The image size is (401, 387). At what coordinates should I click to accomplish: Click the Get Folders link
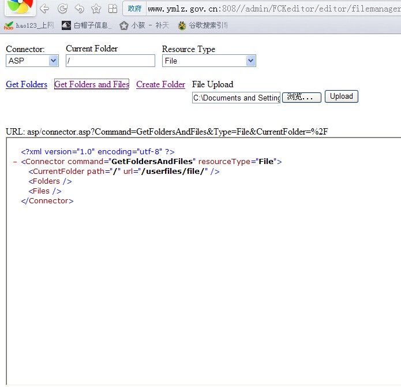pos(27,84)
